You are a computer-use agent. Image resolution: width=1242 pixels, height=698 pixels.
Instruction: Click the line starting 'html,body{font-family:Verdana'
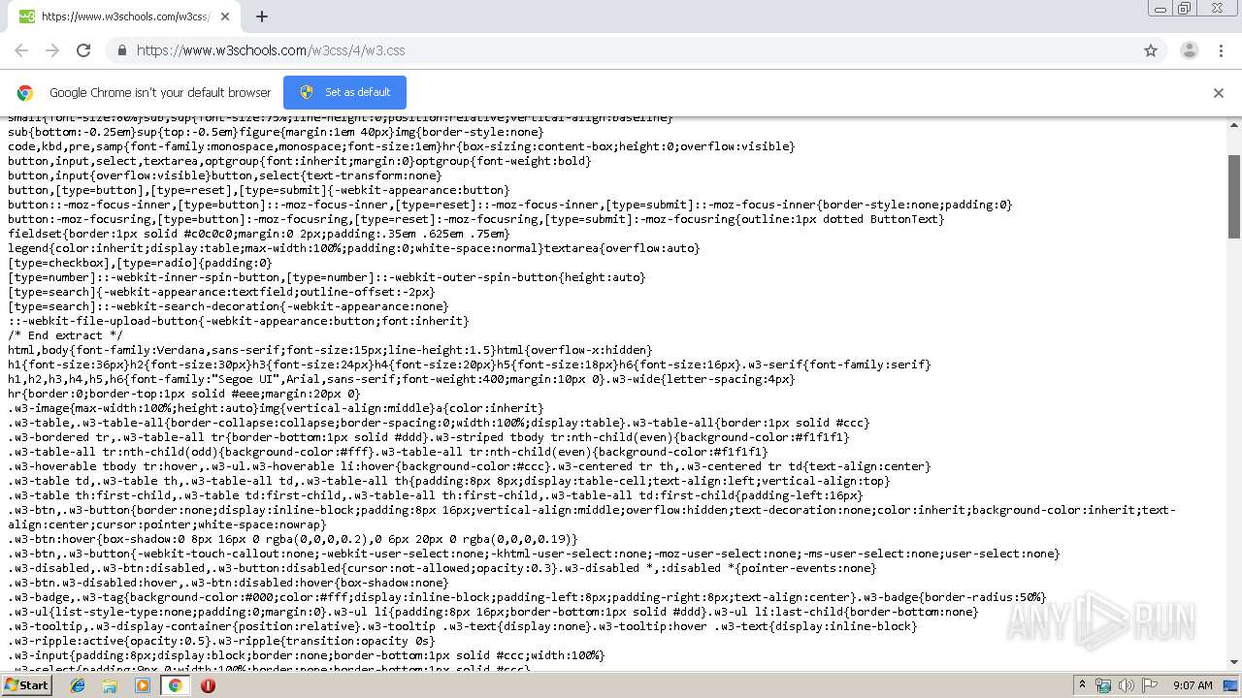coord(330,350)
